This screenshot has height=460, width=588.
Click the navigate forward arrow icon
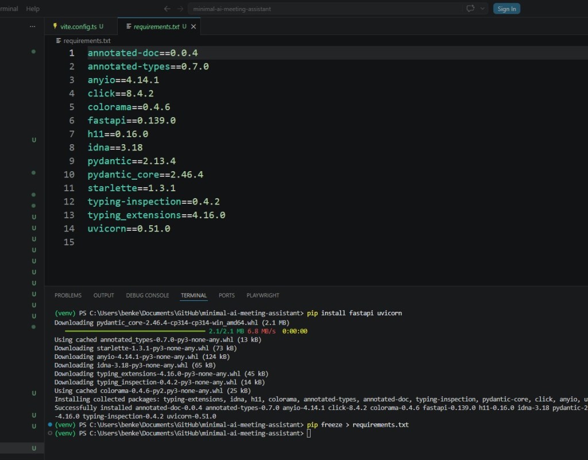[180, 9]
